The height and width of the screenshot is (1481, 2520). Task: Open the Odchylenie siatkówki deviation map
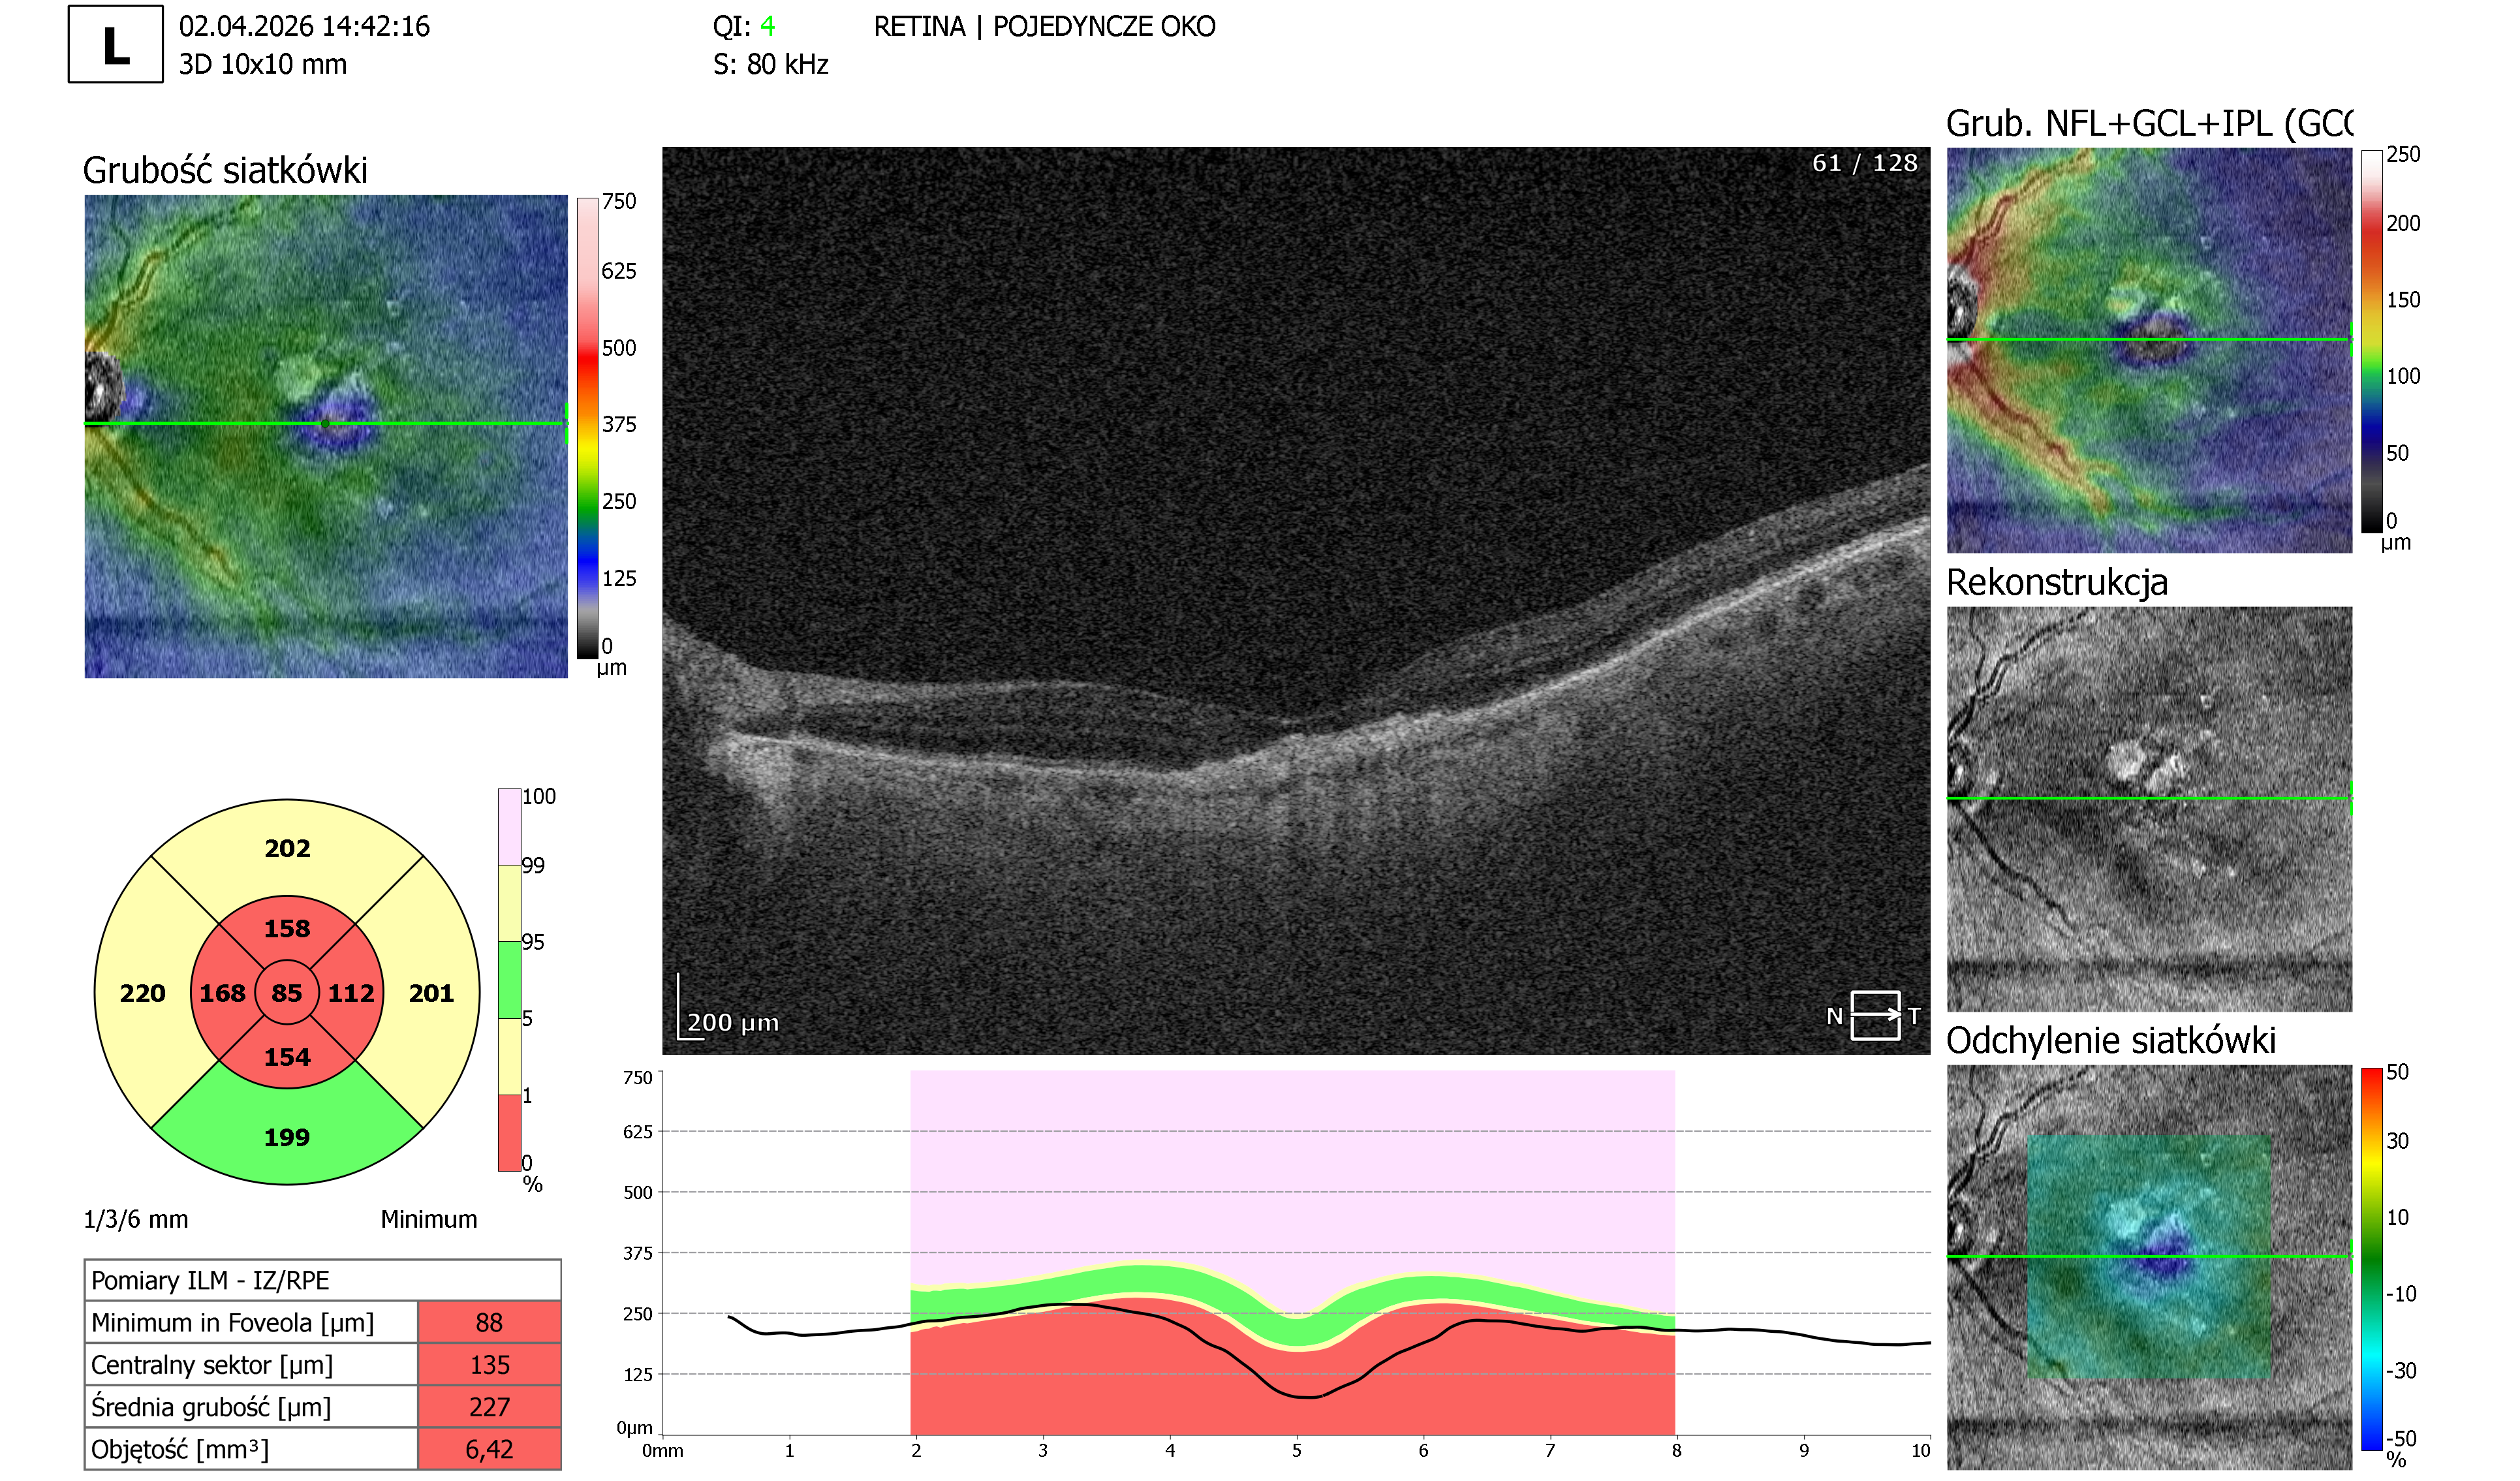2149,1267
